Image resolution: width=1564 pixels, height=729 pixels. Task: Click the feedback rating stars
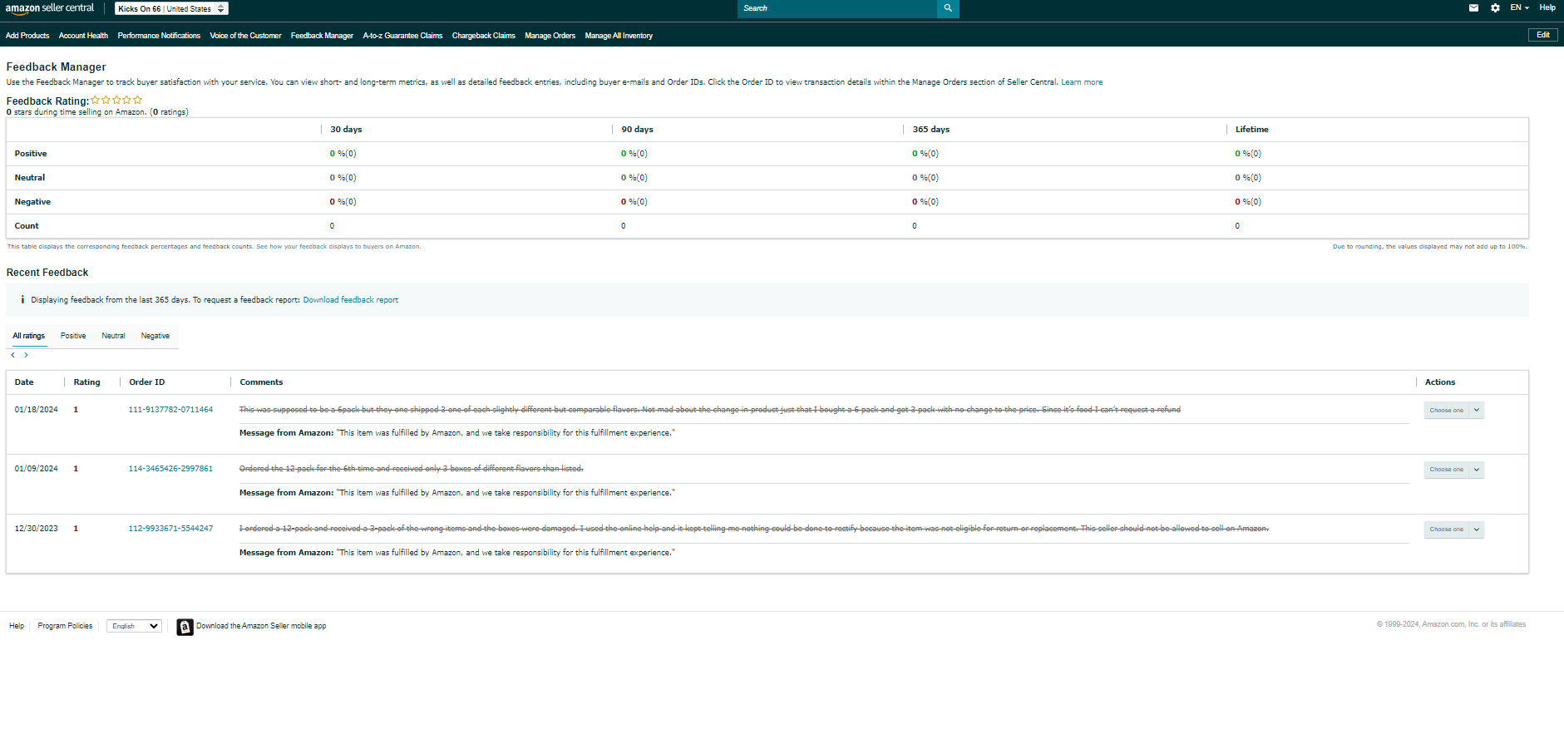(116, 101)
